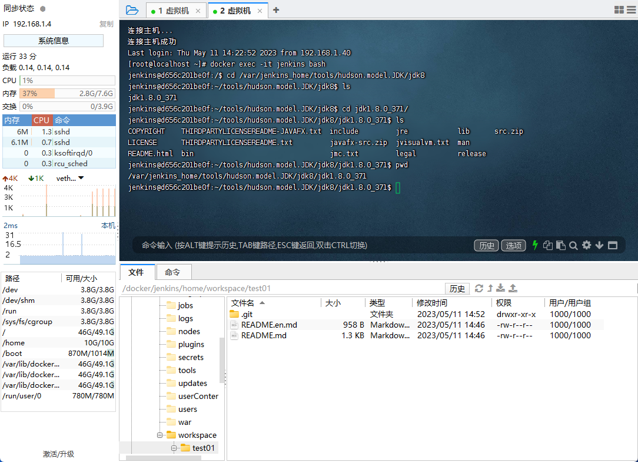Viewport: 638px width, 462px height.
Task: Open the 系统信息 button
Action: [x=54, y=41]
